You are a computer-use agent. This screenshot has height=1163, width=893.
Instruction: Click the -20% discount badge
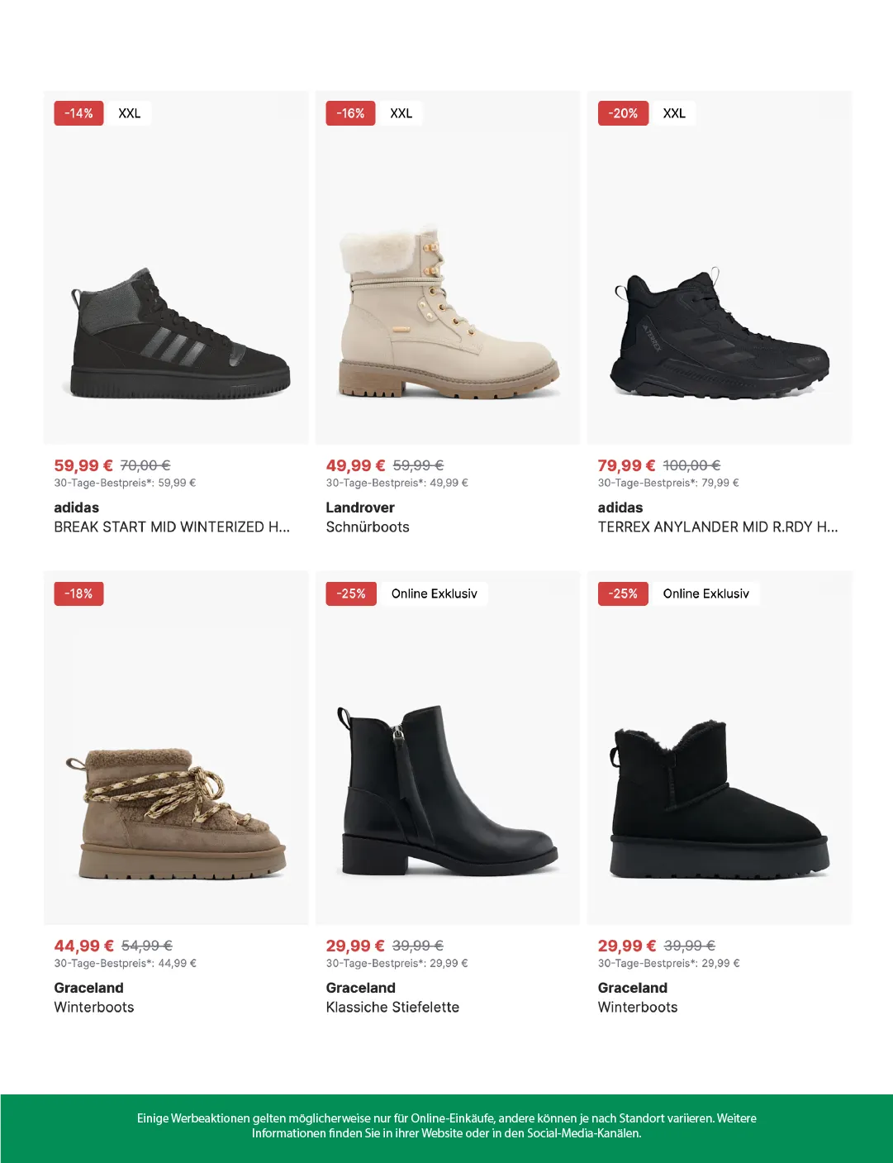[x=623, y=113]
